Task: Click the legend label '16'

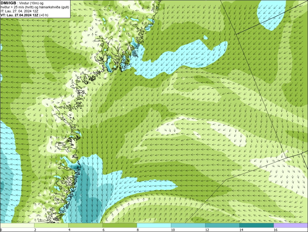Action: coord(275,230)
